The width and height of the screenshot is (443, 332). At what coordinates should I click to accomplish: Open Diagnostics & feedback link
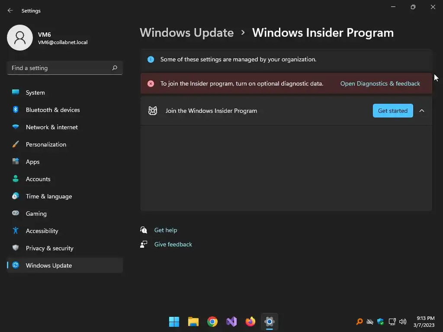tap(380, 83)
